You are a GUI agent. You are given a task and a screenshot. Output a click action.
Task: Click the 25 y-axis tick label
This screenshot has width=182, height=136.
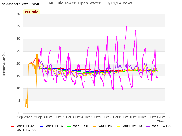[x=18, y=51]
